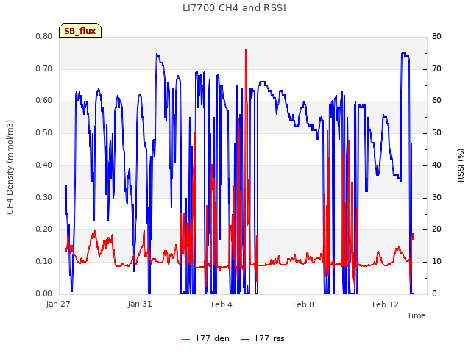Click the CH4 Density (mmol/m3) axis label
This screenshot has width=471, height=353.
(x=10, y=167)
